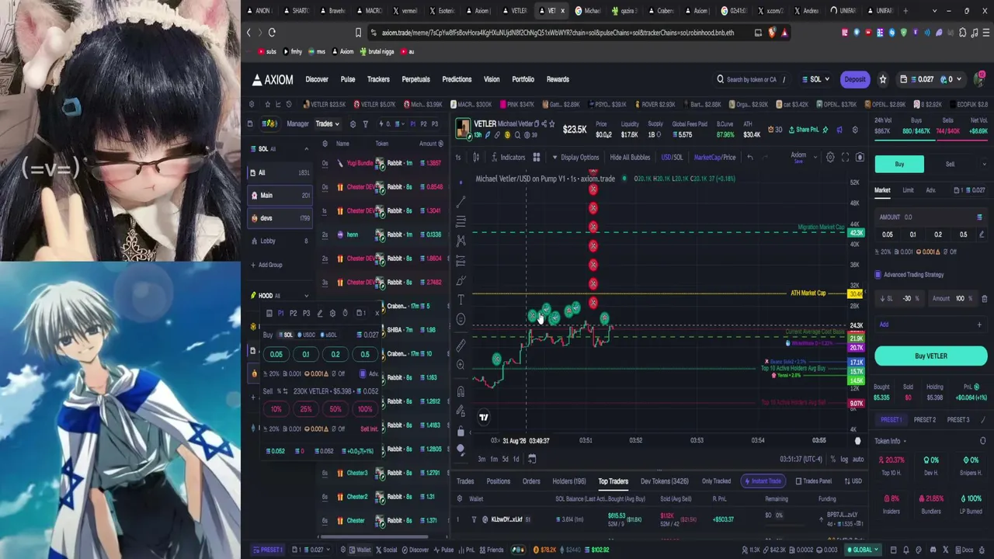Select the Limit order tab
Screen dimensions: 994x559
[x=908, y=190]
